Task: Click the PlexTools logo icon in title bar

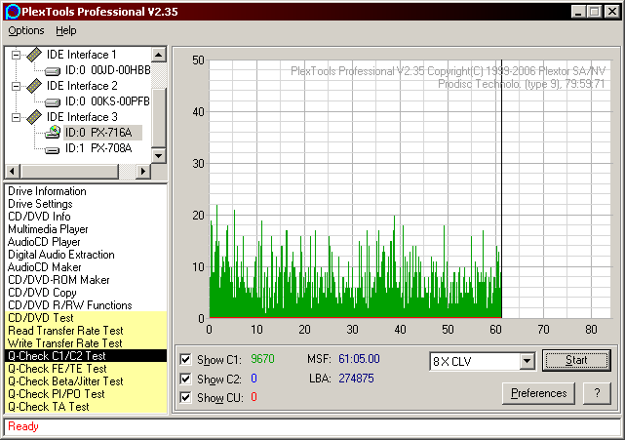Action: [x=12, y=11]
